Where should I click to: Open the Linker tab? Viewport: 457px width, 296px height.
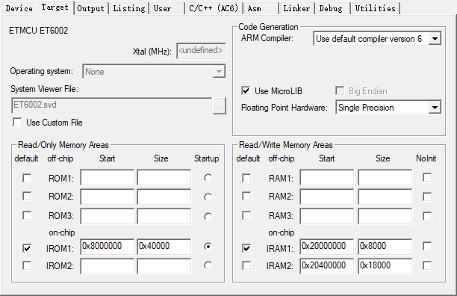[296, 8]
